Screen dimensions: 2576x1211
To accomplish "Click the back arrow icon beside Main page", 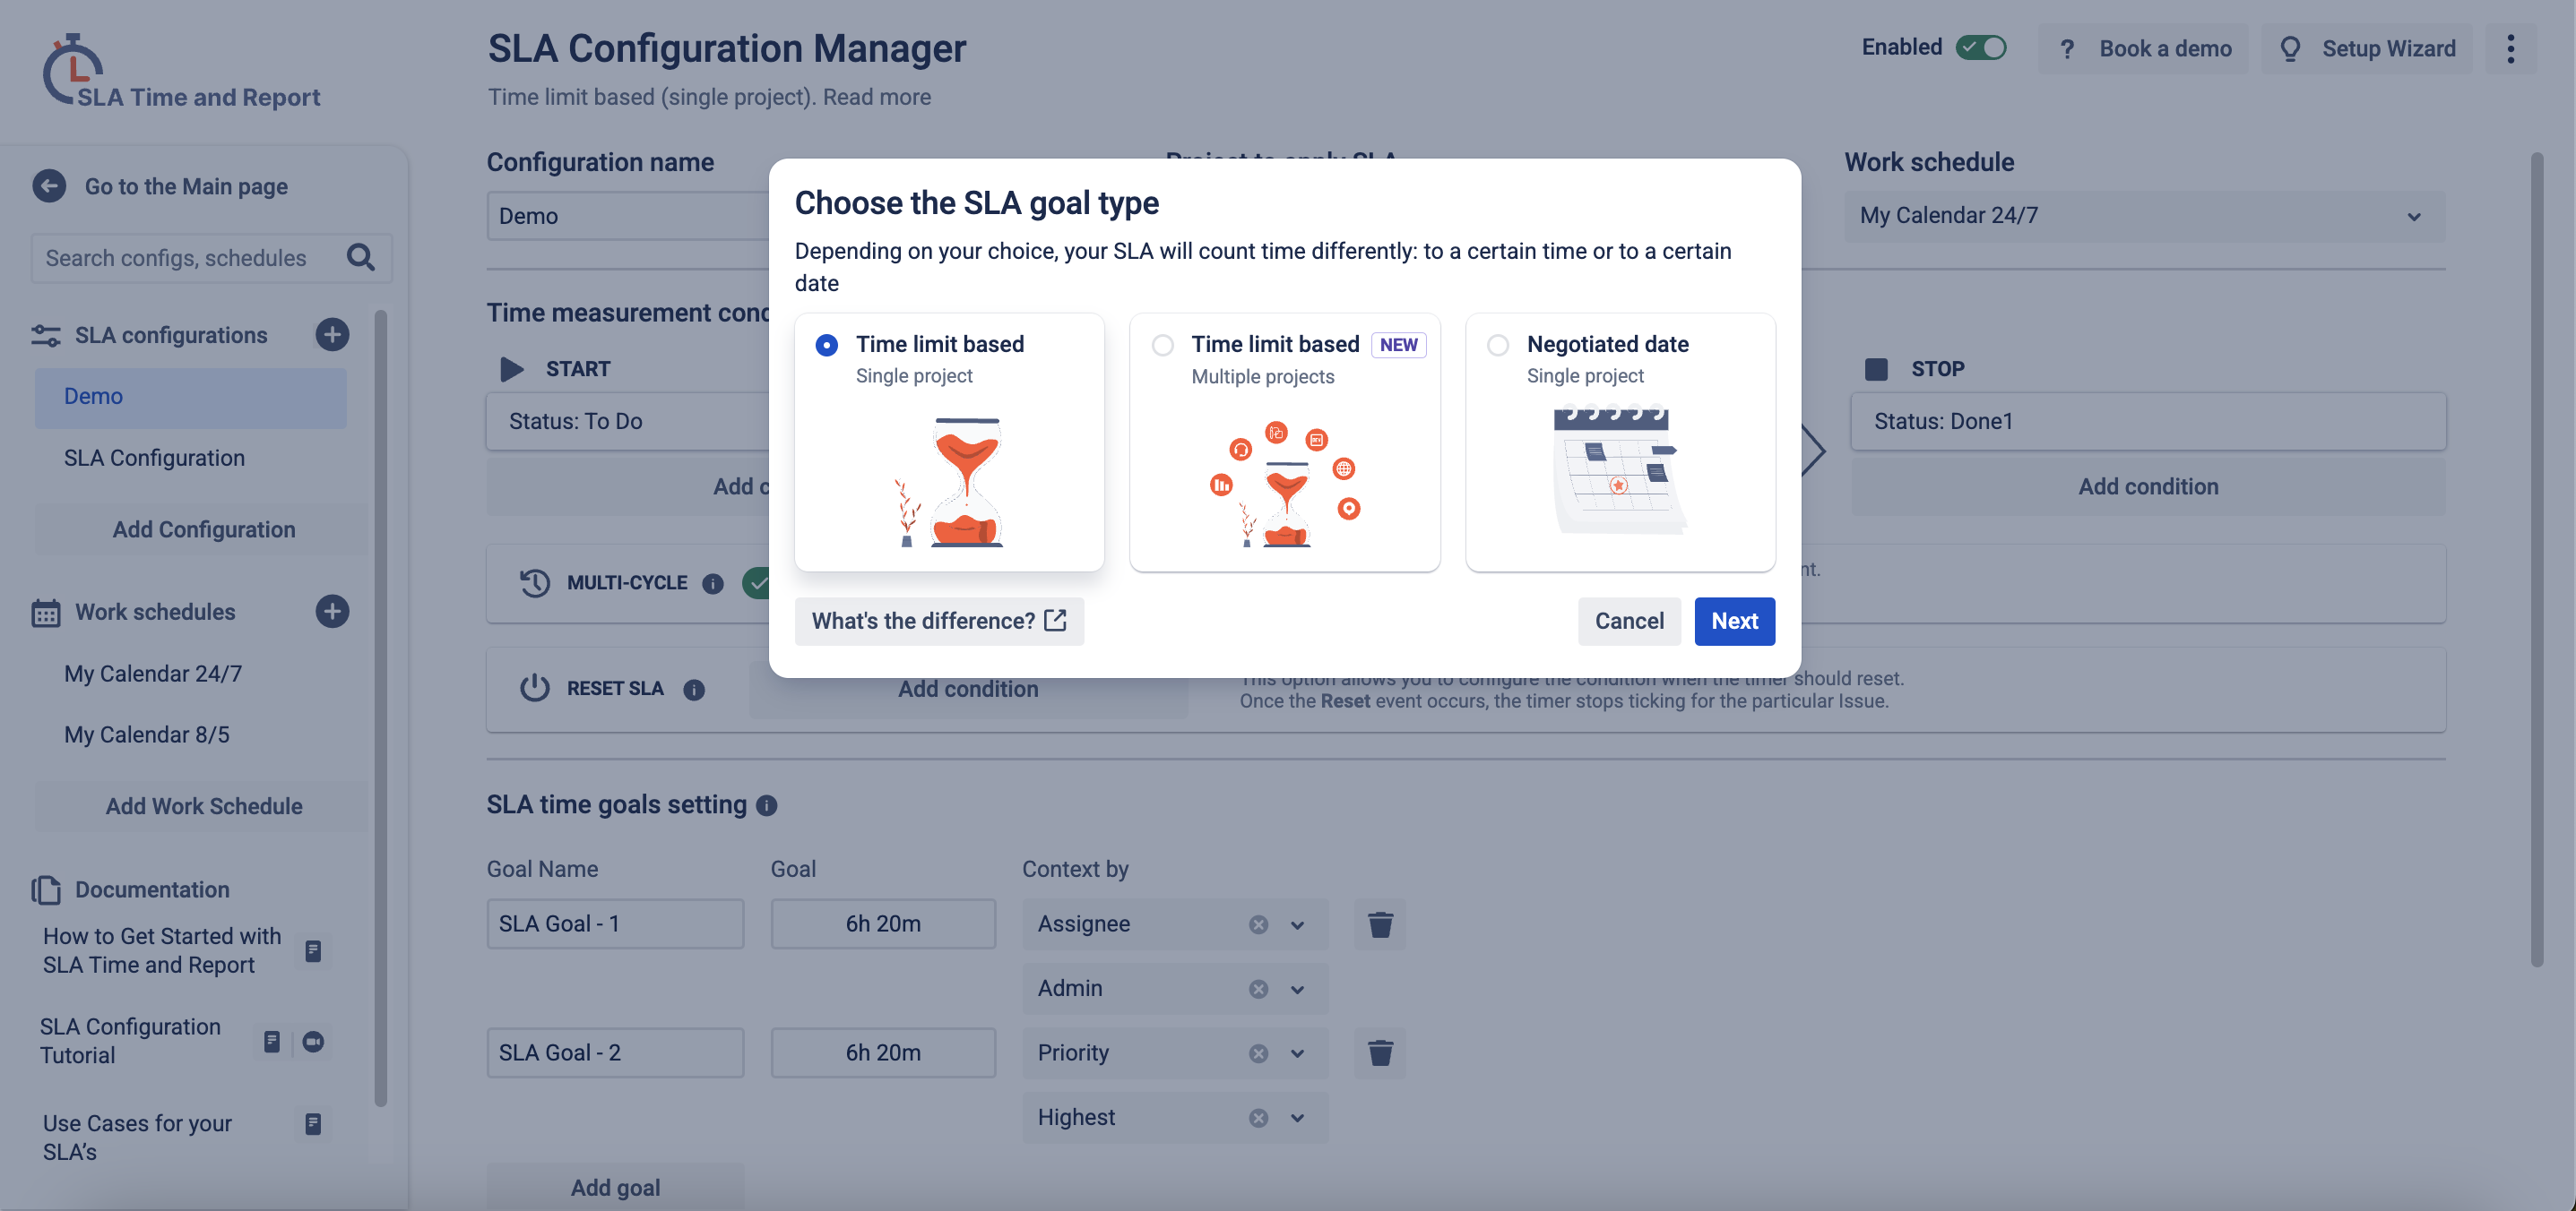I will 49,185.
